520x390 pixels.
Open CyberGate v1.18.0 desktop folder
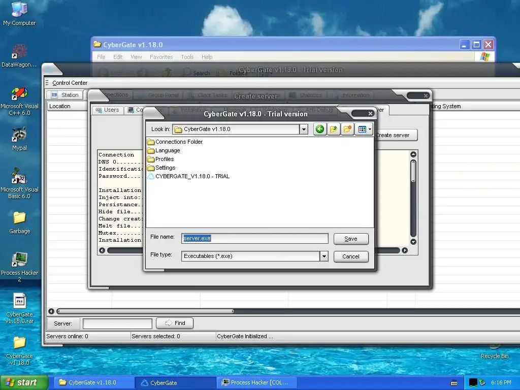tap(19, 350)
